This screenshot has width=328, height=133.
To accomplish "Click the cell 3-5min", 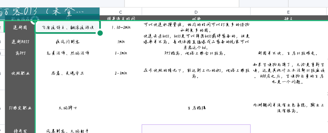I will 121,53.
